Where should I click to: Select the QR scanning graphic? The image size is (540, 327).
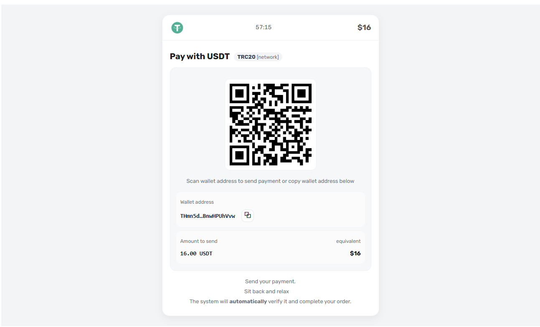(270, 124)
